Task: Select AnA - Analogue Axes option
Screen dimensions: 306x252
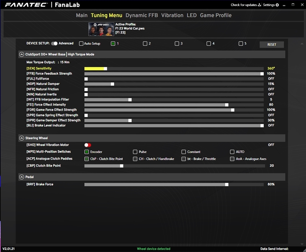Action: [x=232, y=159]
